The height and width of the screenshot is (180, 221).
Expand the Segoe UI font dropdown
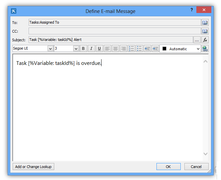pyautogui.click(x=51, y=49)
